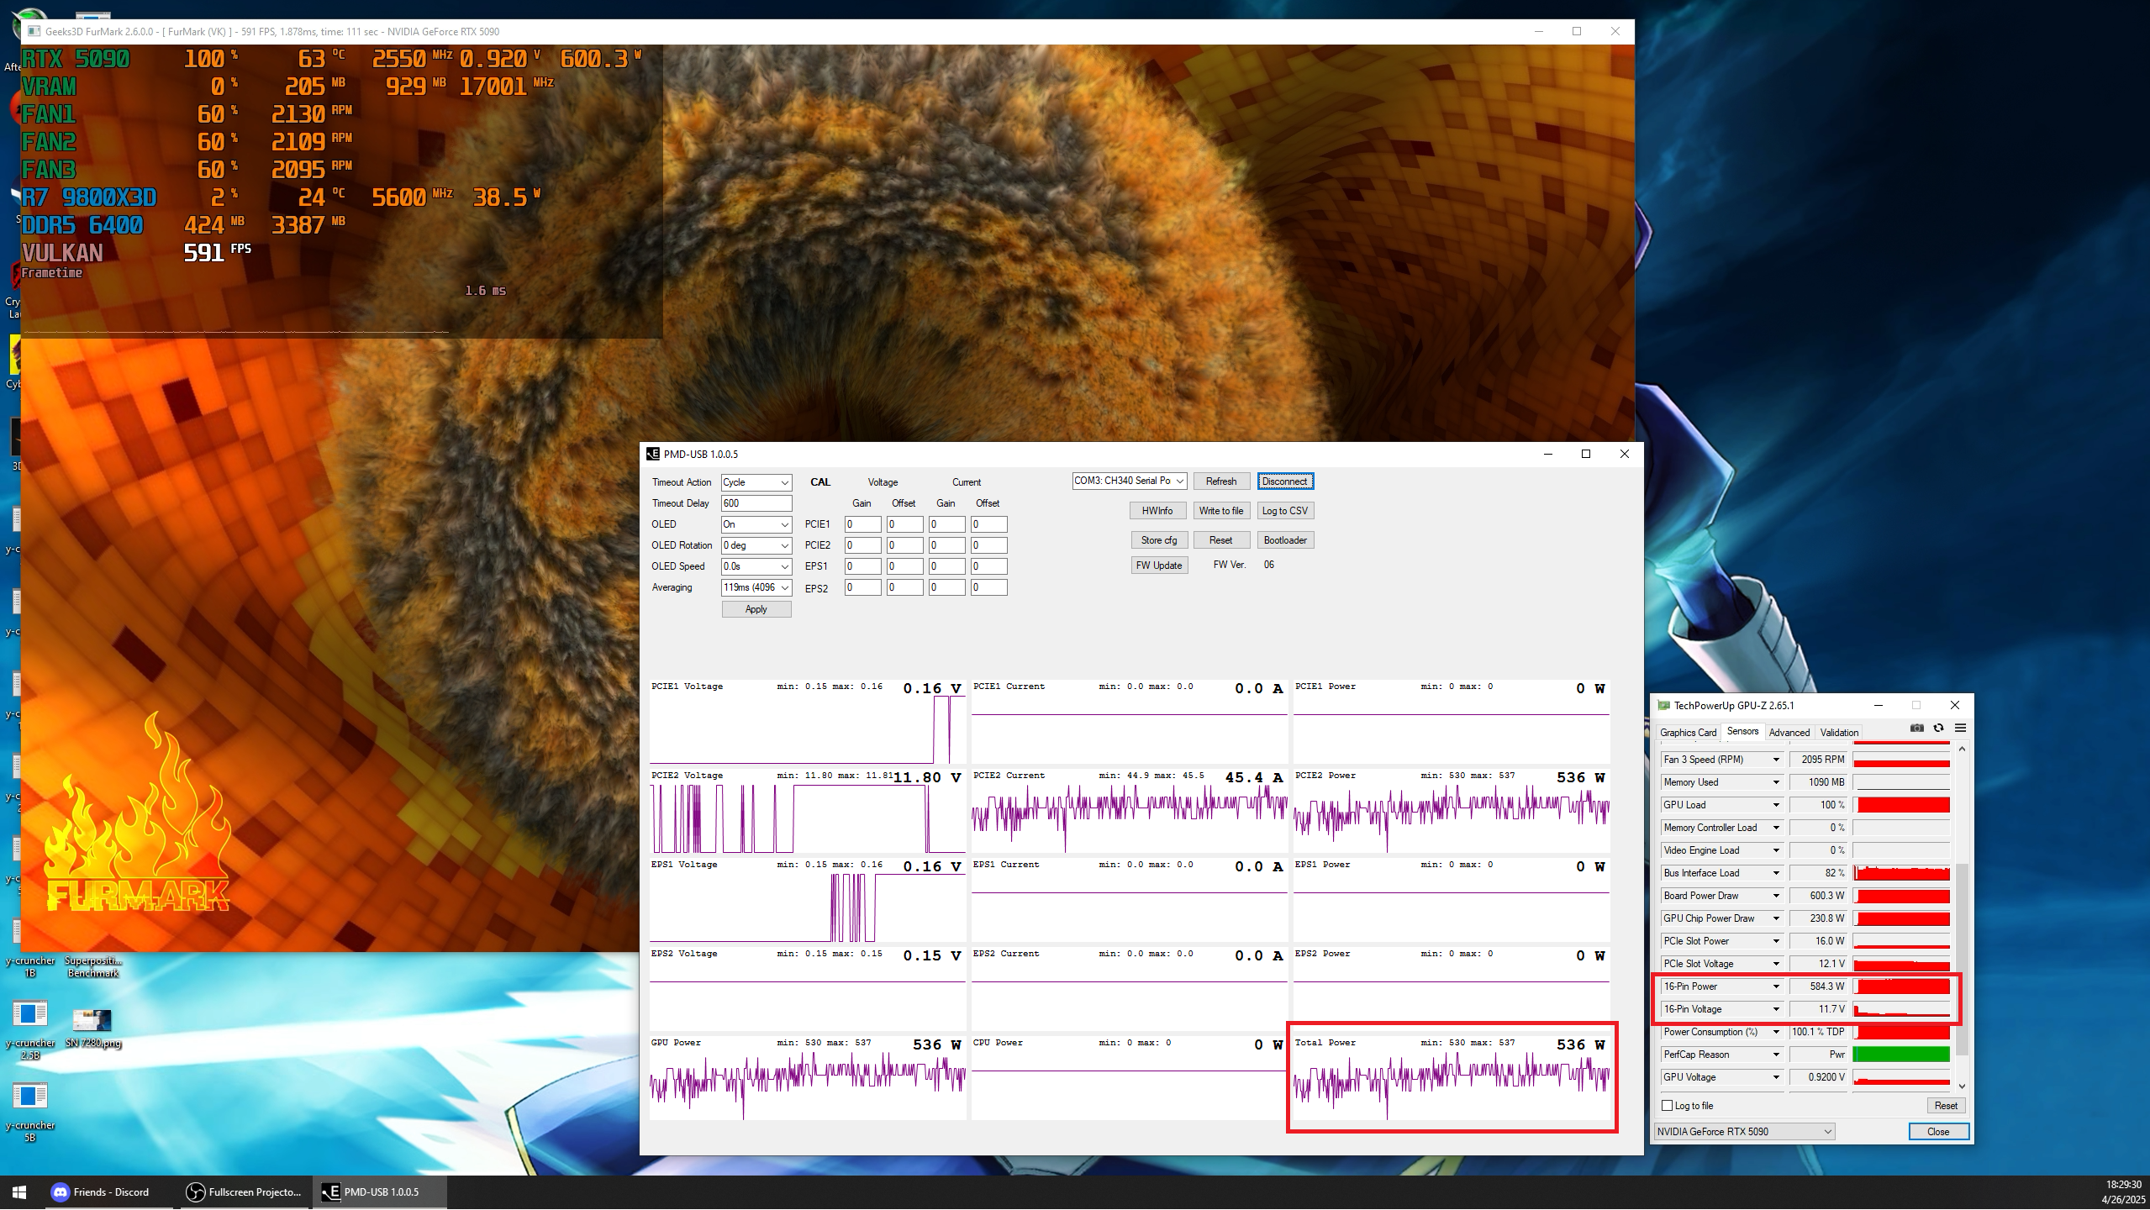The height and width of the screenshot is (1210, 2150).
Task: Click Timeout Delay input field
Action: pyautogui.click(x=756, y=503)
